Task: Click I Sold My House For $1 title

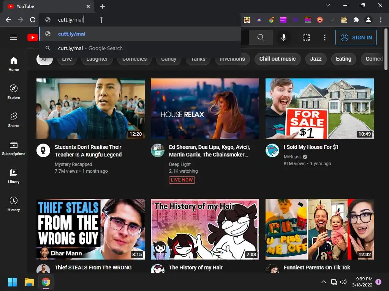Action: pos(311,147)
